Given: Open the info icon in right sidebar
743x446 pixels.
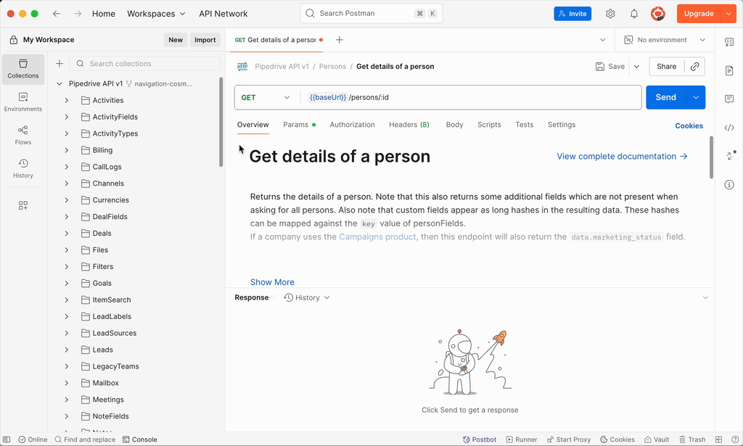Looking at the screenshot, I should (x=729, y=185).
